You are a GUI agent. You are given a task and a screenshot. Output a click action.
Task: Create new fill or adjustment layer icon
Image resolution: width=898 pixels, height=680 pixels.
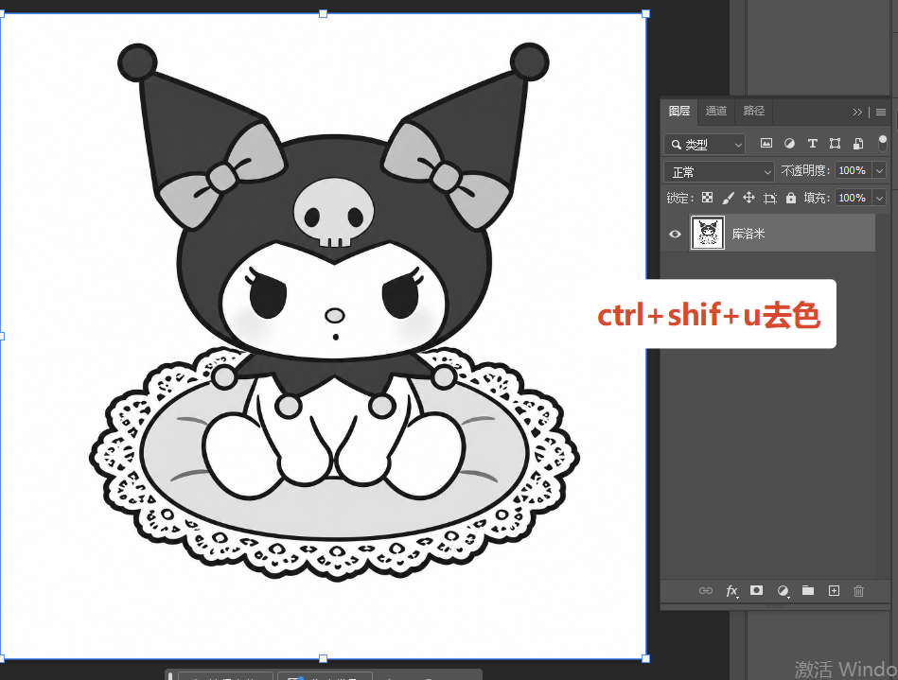point(783,591)
